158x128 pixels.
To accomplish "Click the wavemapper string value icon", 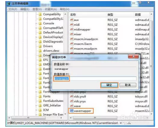I will [72, 111].
